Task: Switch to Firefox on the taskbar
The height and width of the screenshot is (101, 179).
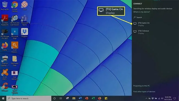Action: [x=99, y=99]
